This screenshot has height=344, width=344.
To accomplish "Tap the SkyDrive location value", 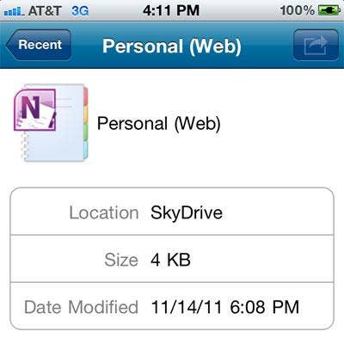I will tap(187, 212).
